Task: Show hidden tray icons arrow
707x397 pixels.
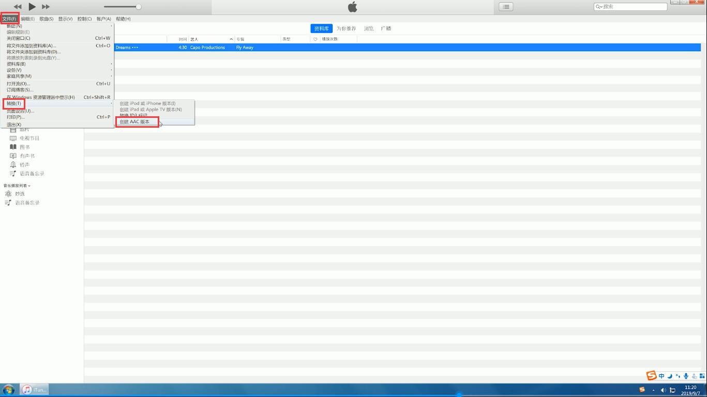Action: pyautogui.click(x=653, y=390)
